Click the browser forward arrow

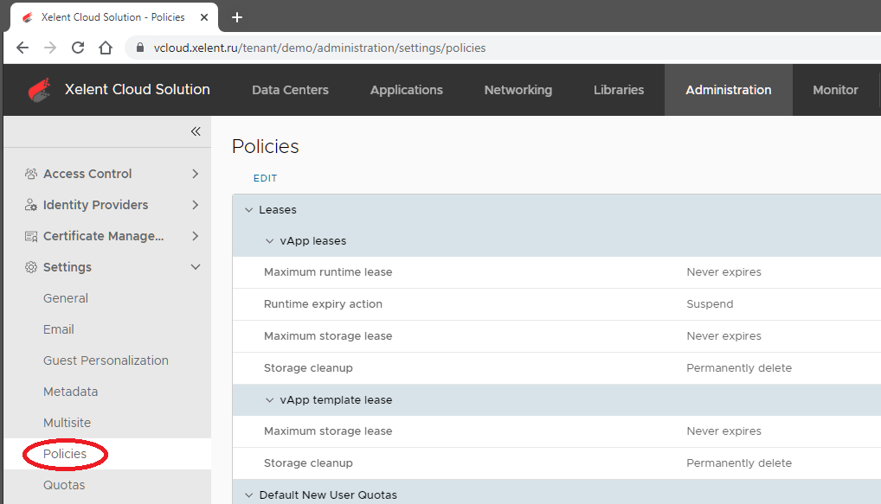[x=50, y=48]
